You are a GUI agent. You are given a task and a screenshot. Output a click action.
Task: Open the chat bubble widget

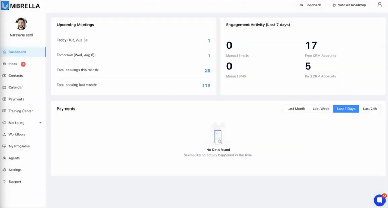coord(380,200)
